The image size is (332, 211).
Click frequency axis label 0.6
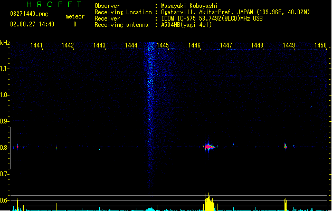click(4, 200)
